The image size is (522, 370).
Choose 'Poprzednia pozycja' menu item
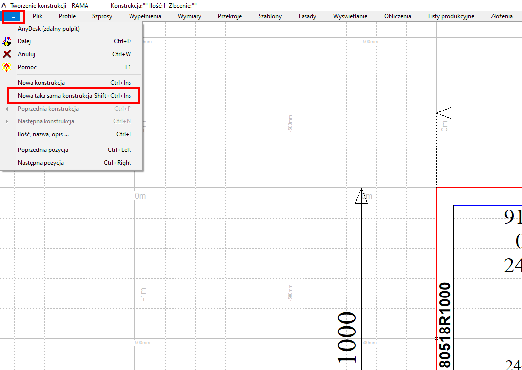43,150
